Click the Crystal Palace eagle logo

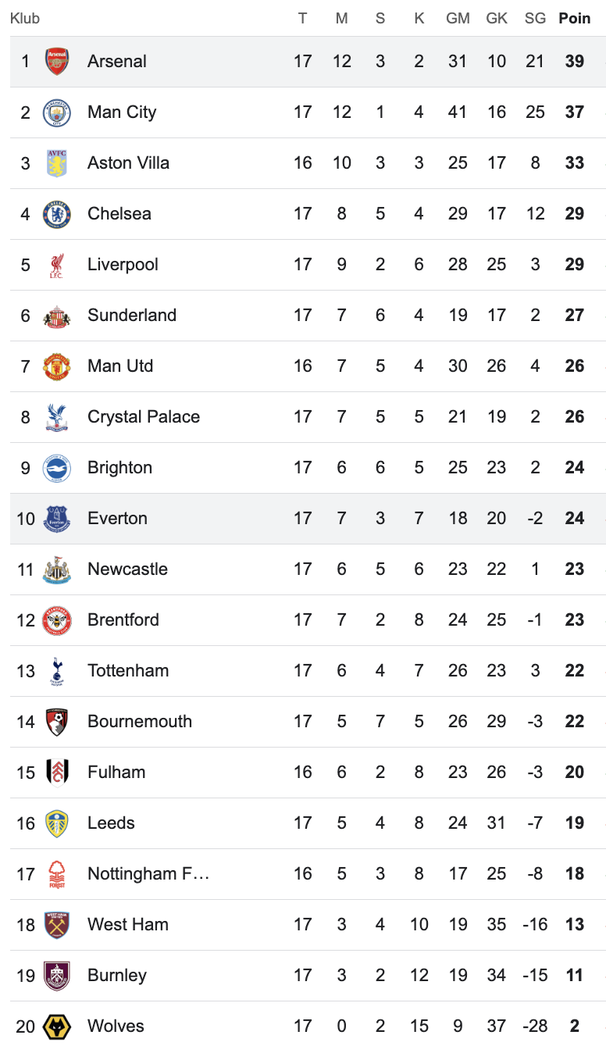[57, 417]
